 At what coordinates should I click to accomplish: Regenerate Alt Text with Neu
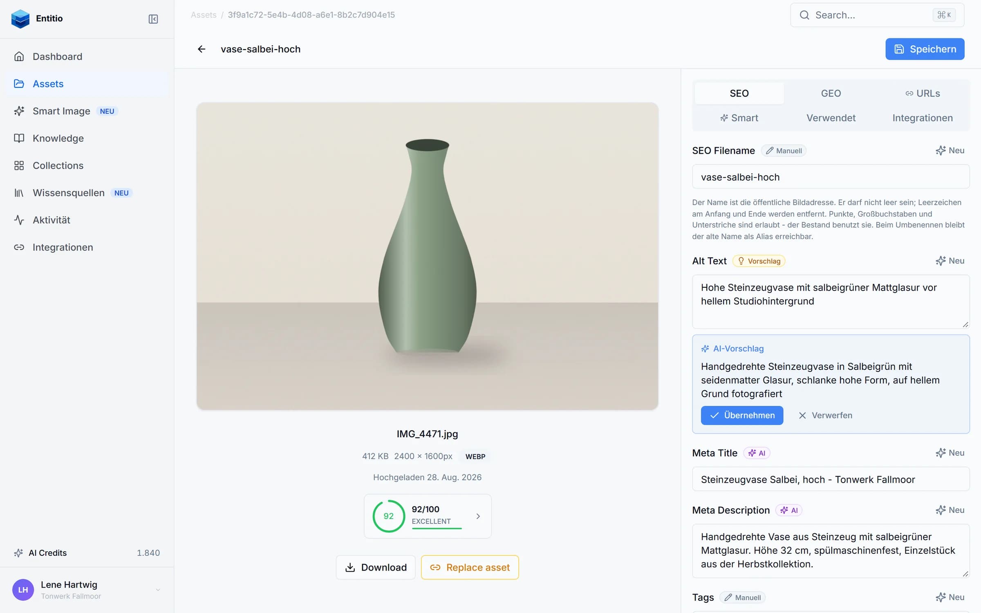pos(950,261)
